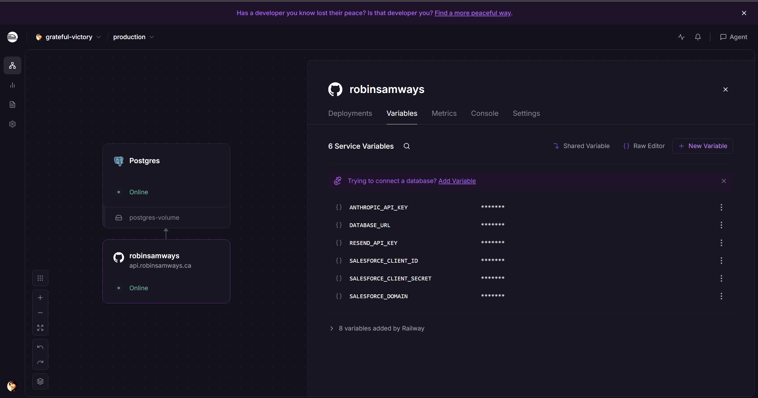758x398 pixels.
Task: Select the robinsamways service card on canvas
Action: tap(166, 271)
